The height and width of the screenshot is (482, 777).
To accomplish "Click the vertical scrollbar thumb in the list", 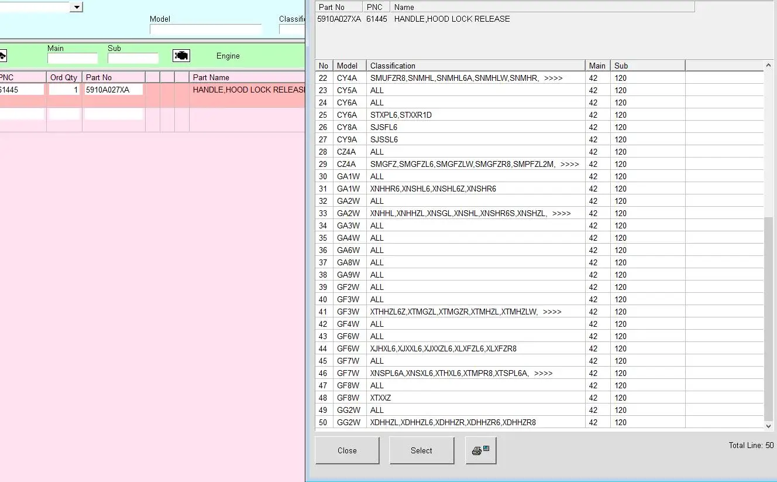I will pos(769,318).
